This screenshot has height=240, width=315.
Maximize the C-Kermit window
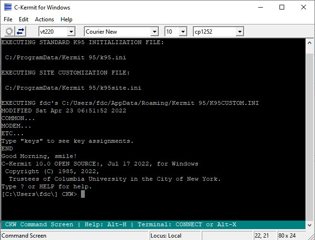[x=282, y=7]
